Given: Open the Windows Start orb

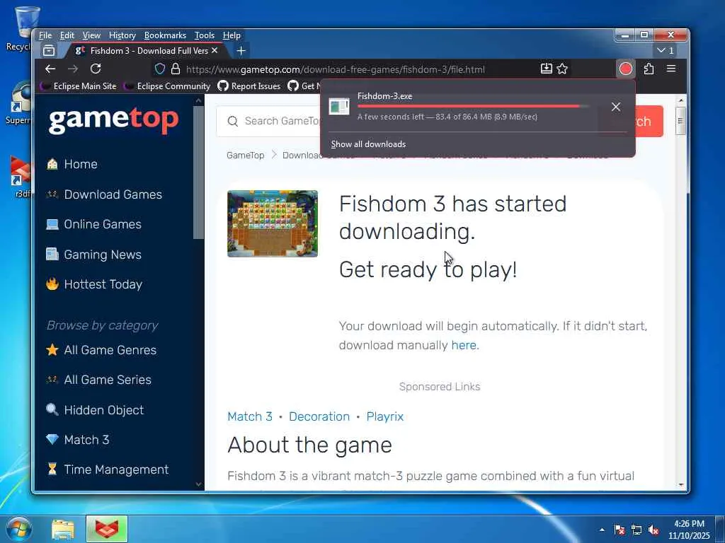Looking at the screenshot, I should [19, 529].
